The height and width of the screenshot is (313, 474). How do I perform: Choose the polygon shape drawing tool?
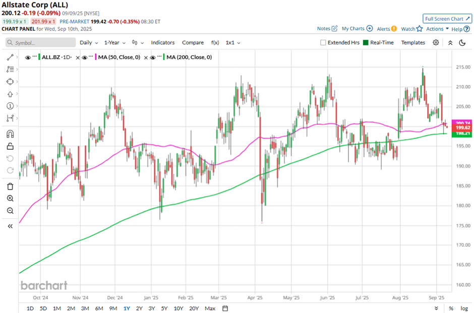click(10, 82)
